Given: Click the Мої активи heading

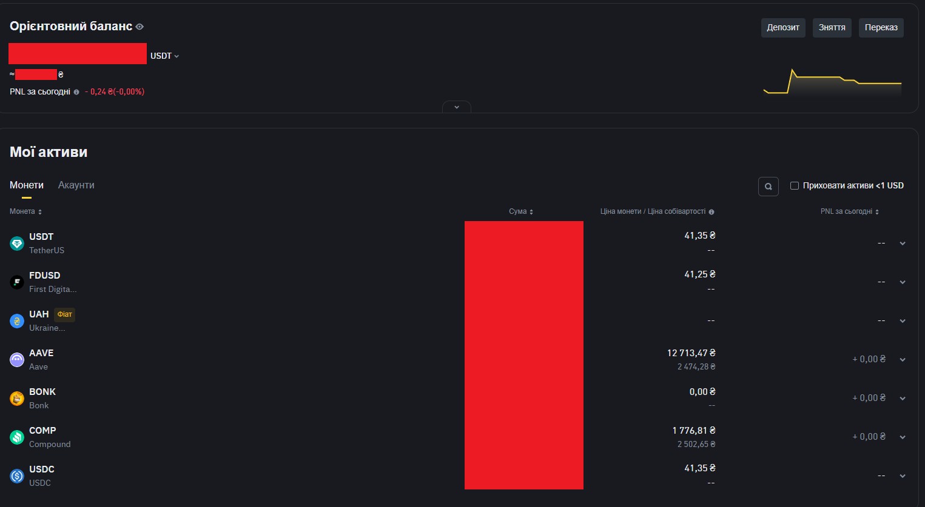Looking at the screenshot, I should 49,152.
